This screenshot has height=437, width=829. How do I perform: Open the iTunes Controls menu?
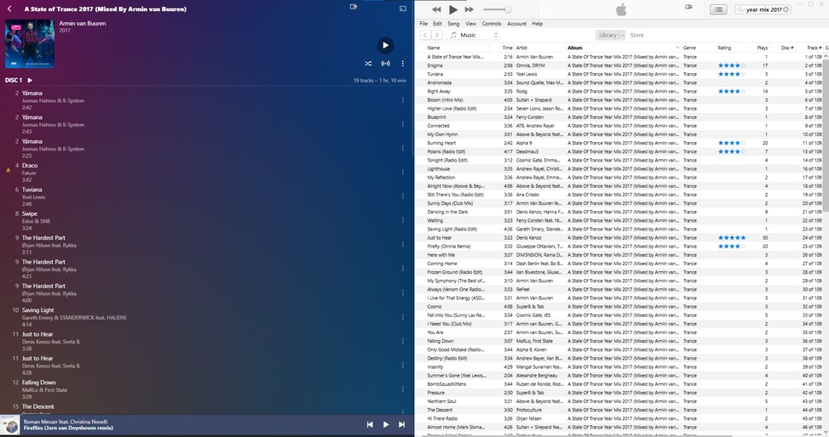point(492,24)
